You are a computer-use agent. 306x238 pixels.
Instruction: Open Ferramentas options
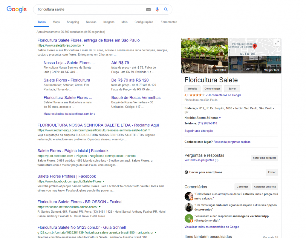coord(169,22)
